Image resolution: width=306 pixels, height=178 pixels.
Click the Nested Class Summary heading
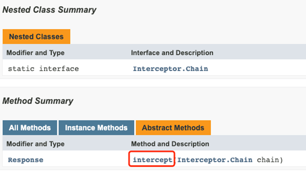49,10
